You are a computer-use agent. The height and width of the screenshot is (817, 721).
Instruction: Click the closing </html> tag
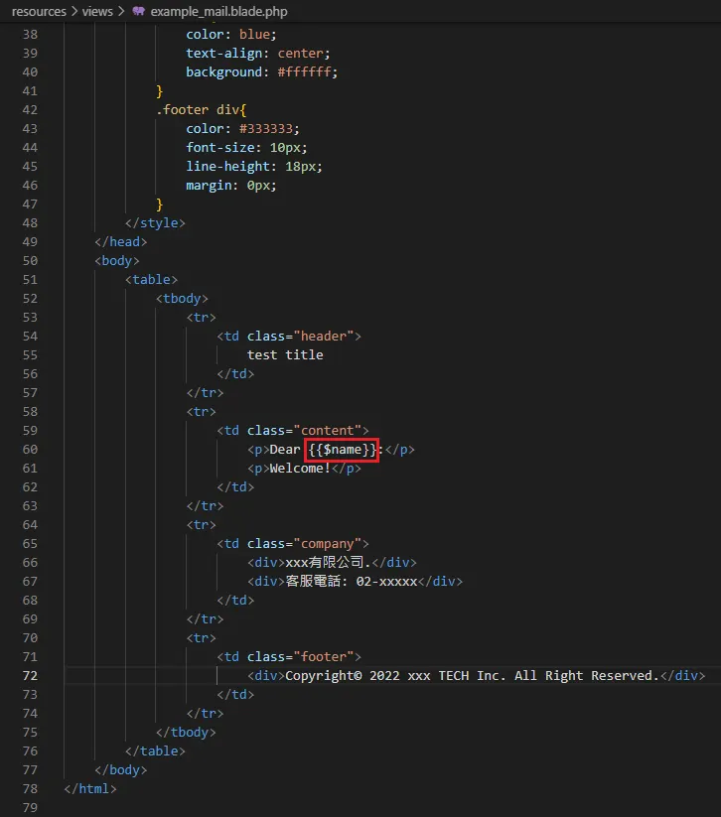(x=90, y=789)
